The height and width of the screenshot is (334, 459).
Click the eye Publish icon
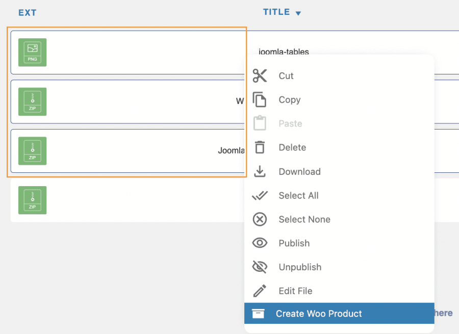[260, 243]
